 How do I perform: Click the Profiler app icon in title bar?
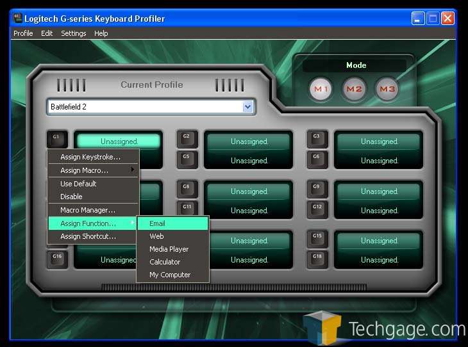[x=18, y=18]
